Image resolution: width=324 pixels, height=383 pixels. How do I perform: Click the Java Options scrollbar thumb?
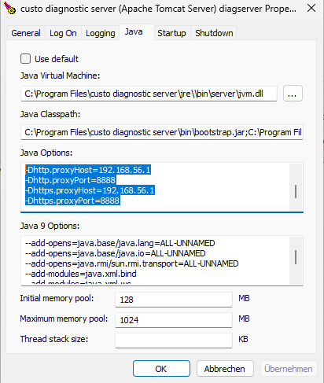click(296, 191)
